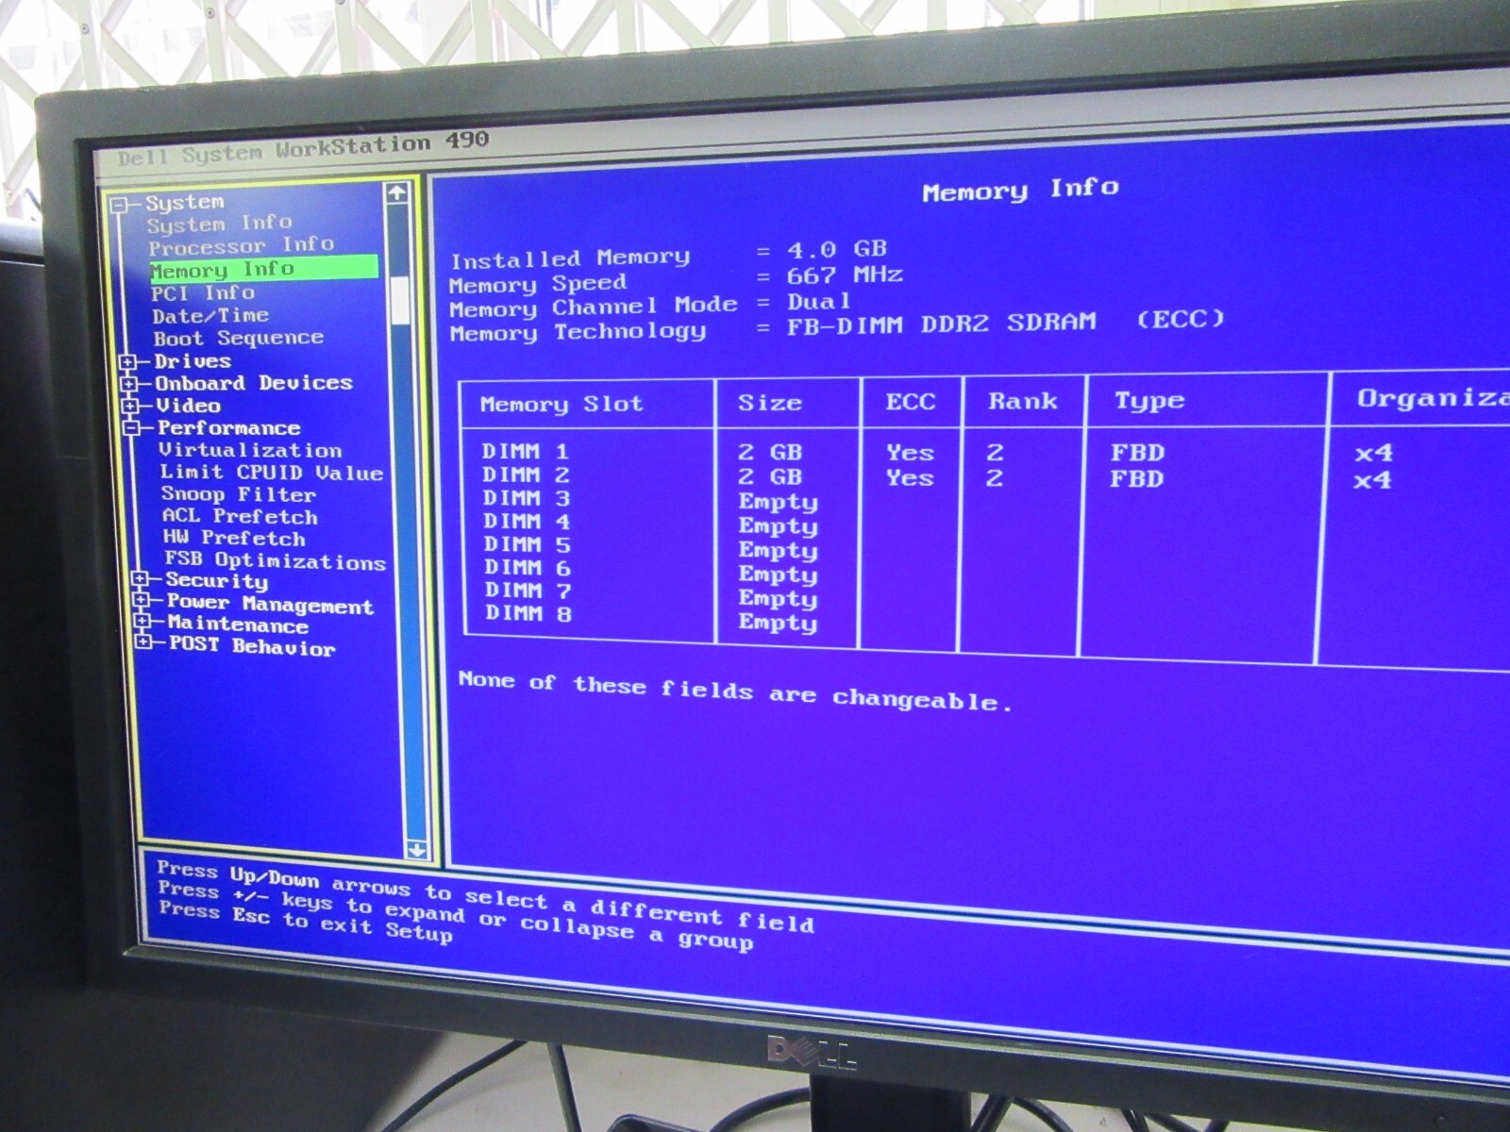Click the Video tree label

coord(188,406)
